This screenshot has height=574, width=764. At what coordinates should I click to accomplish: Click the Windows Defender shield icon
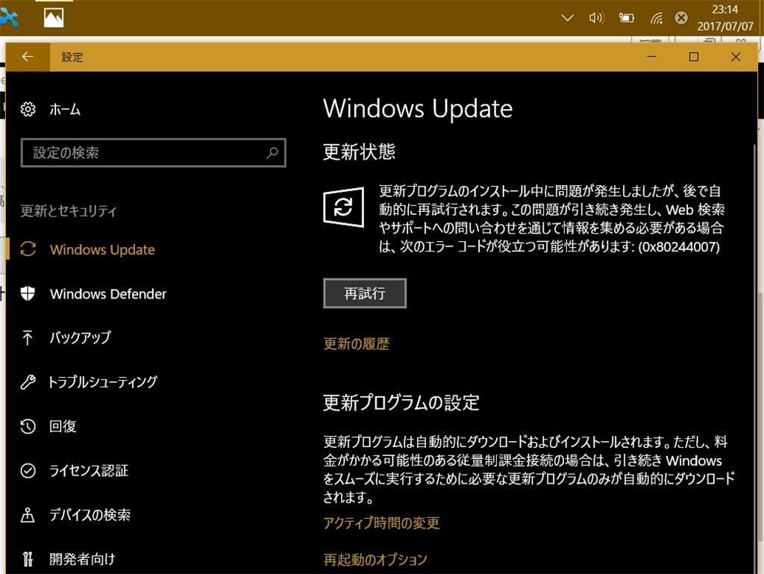[28, 294]
